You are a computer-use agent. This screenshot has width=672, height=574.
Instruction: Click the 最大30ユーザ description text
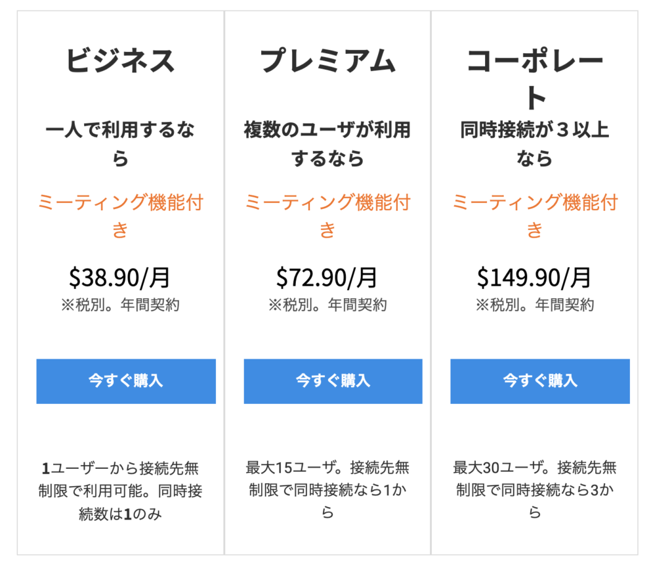pyautogui.click(x=534, y=490)
